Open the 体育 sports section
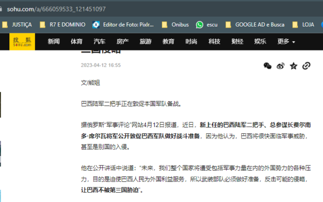The width and height of the screenshot is (323, 202). [x=77, y=42]
